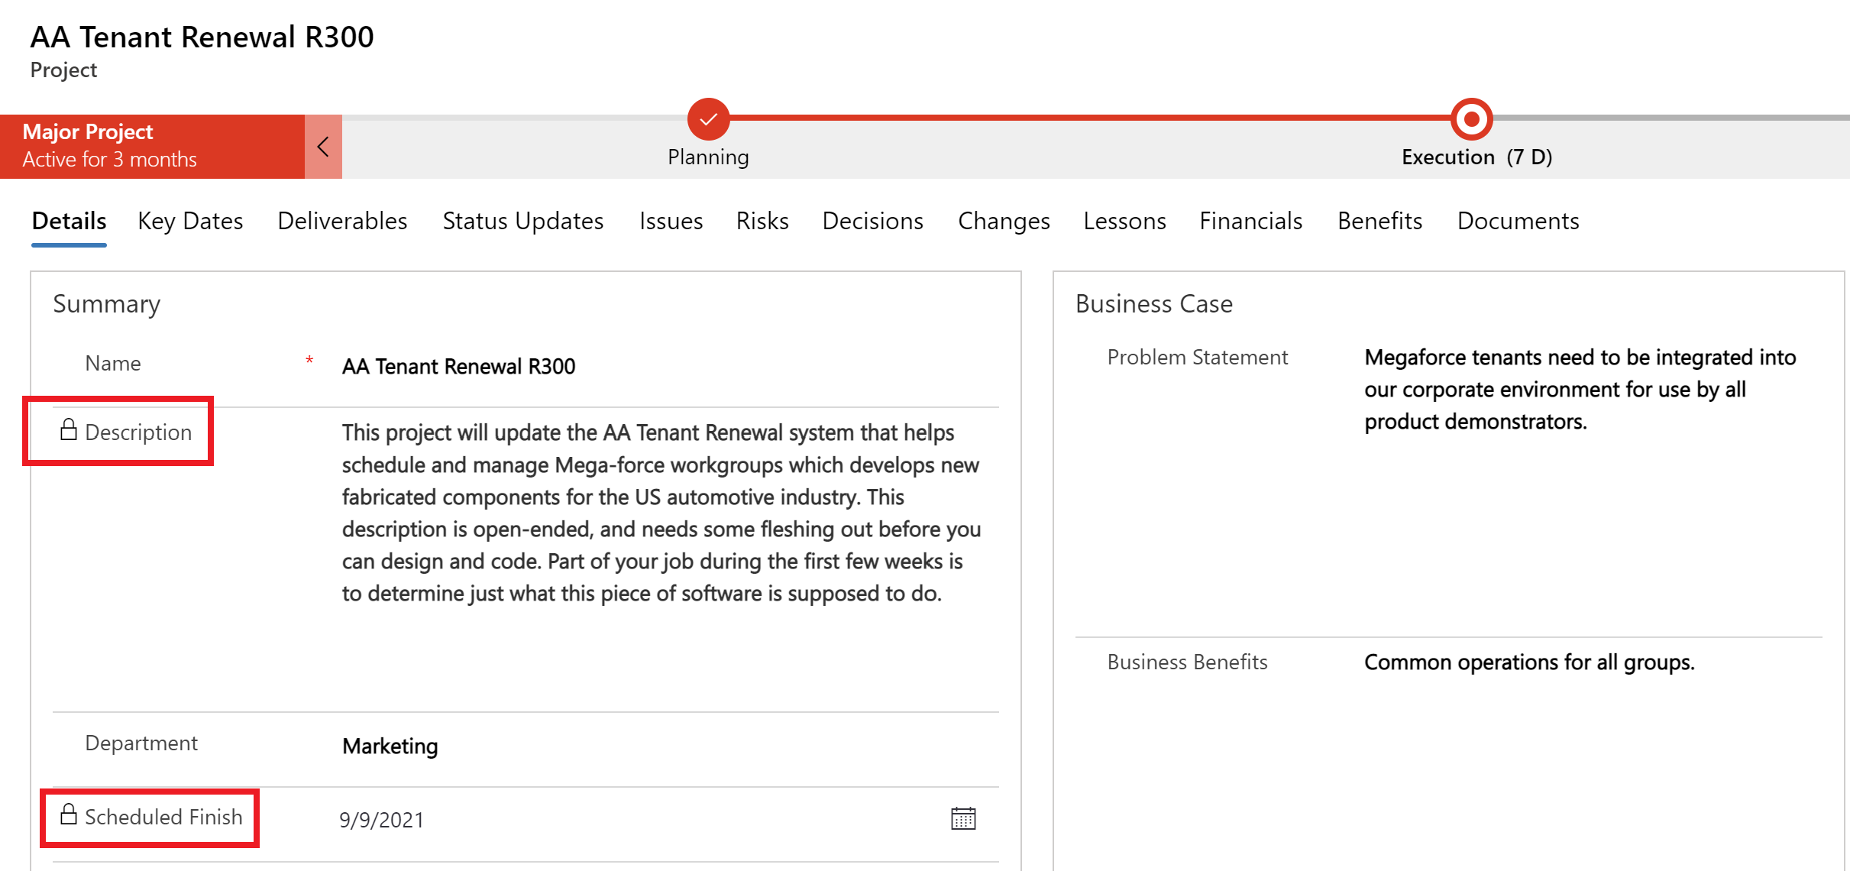Open the Scheduled Finish calendar picker icon

click(963, 818)
